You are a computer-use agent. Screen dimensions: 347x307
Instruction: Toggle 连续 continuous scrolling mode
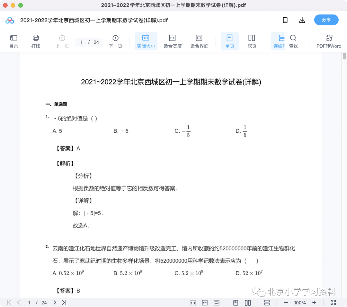point(279,41)
